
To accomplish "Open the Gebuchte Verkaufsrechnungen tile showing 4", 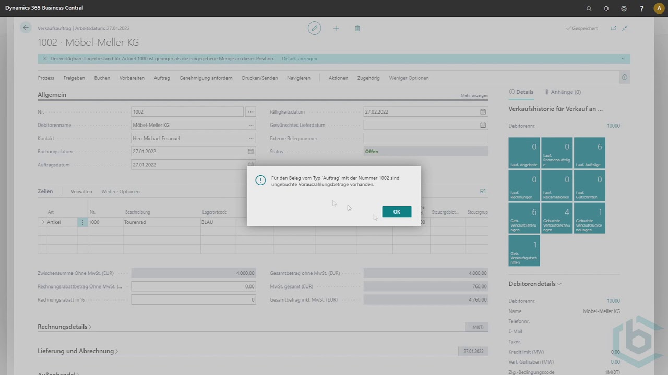I will 557,218.
